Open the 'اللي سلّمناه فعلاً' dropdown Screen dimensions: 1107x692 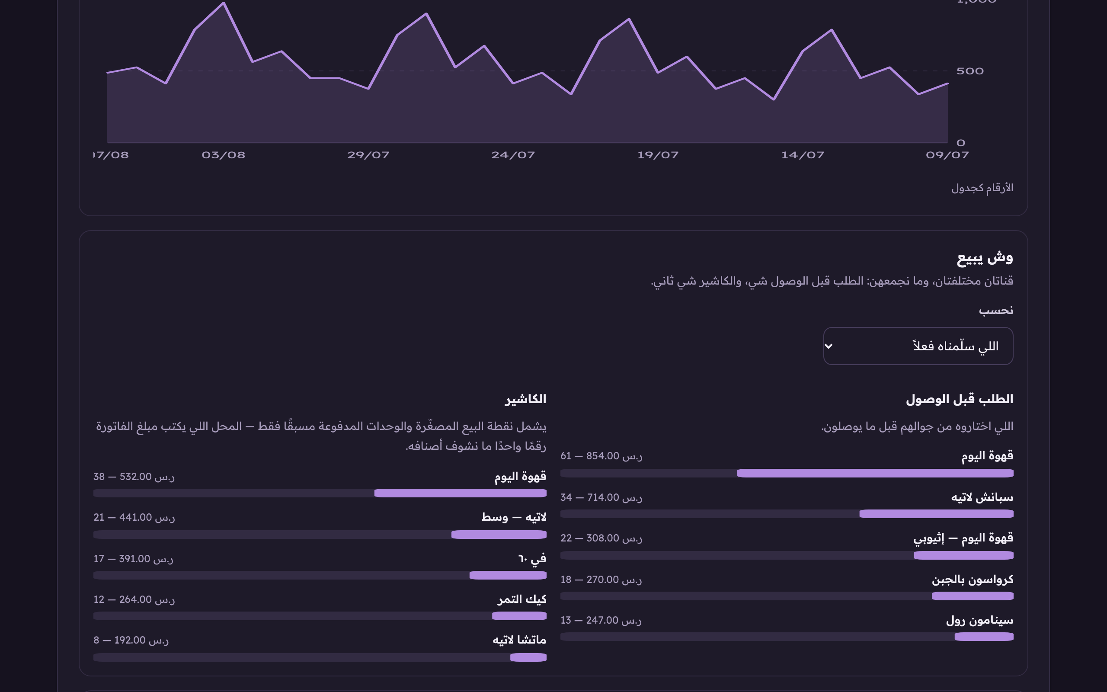[918, 346]
